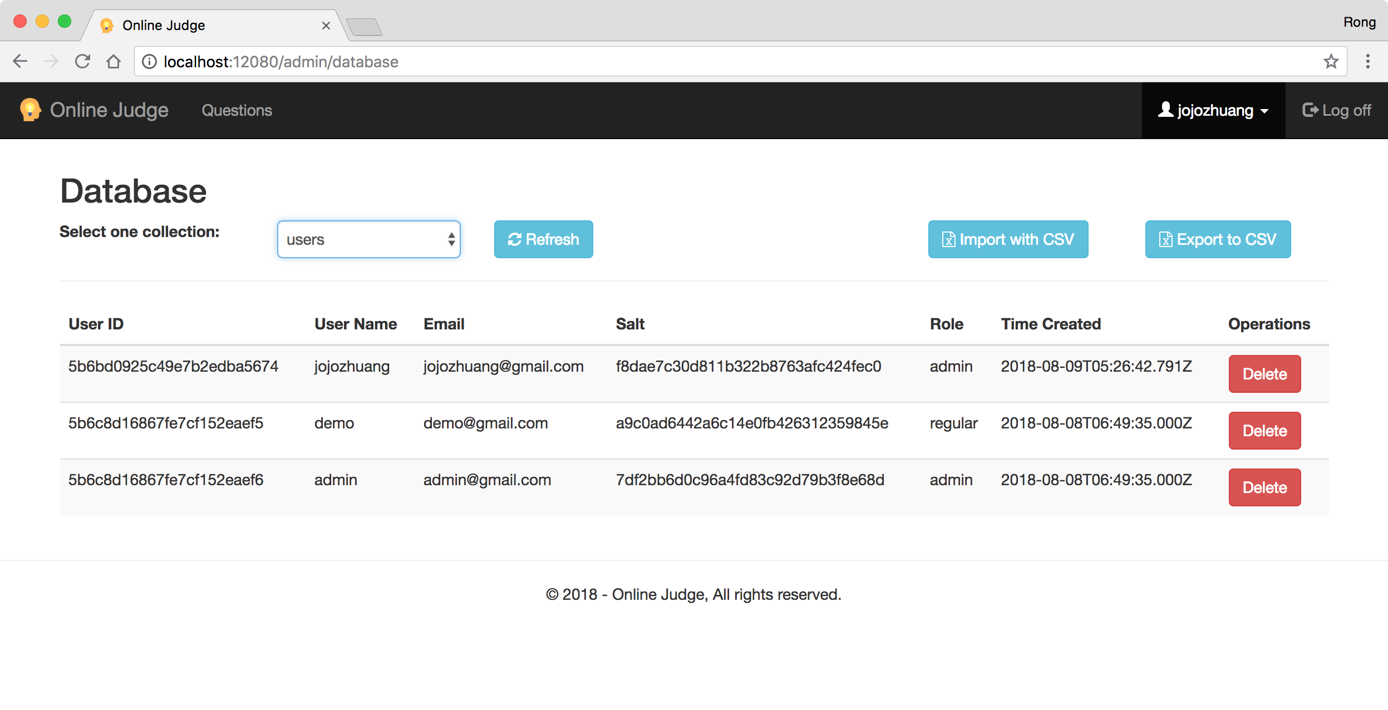Image resolution: width=1388 pixels, height=710 pixels.
Task: Click the User ID column header
Action: click(x=96, y=324)
